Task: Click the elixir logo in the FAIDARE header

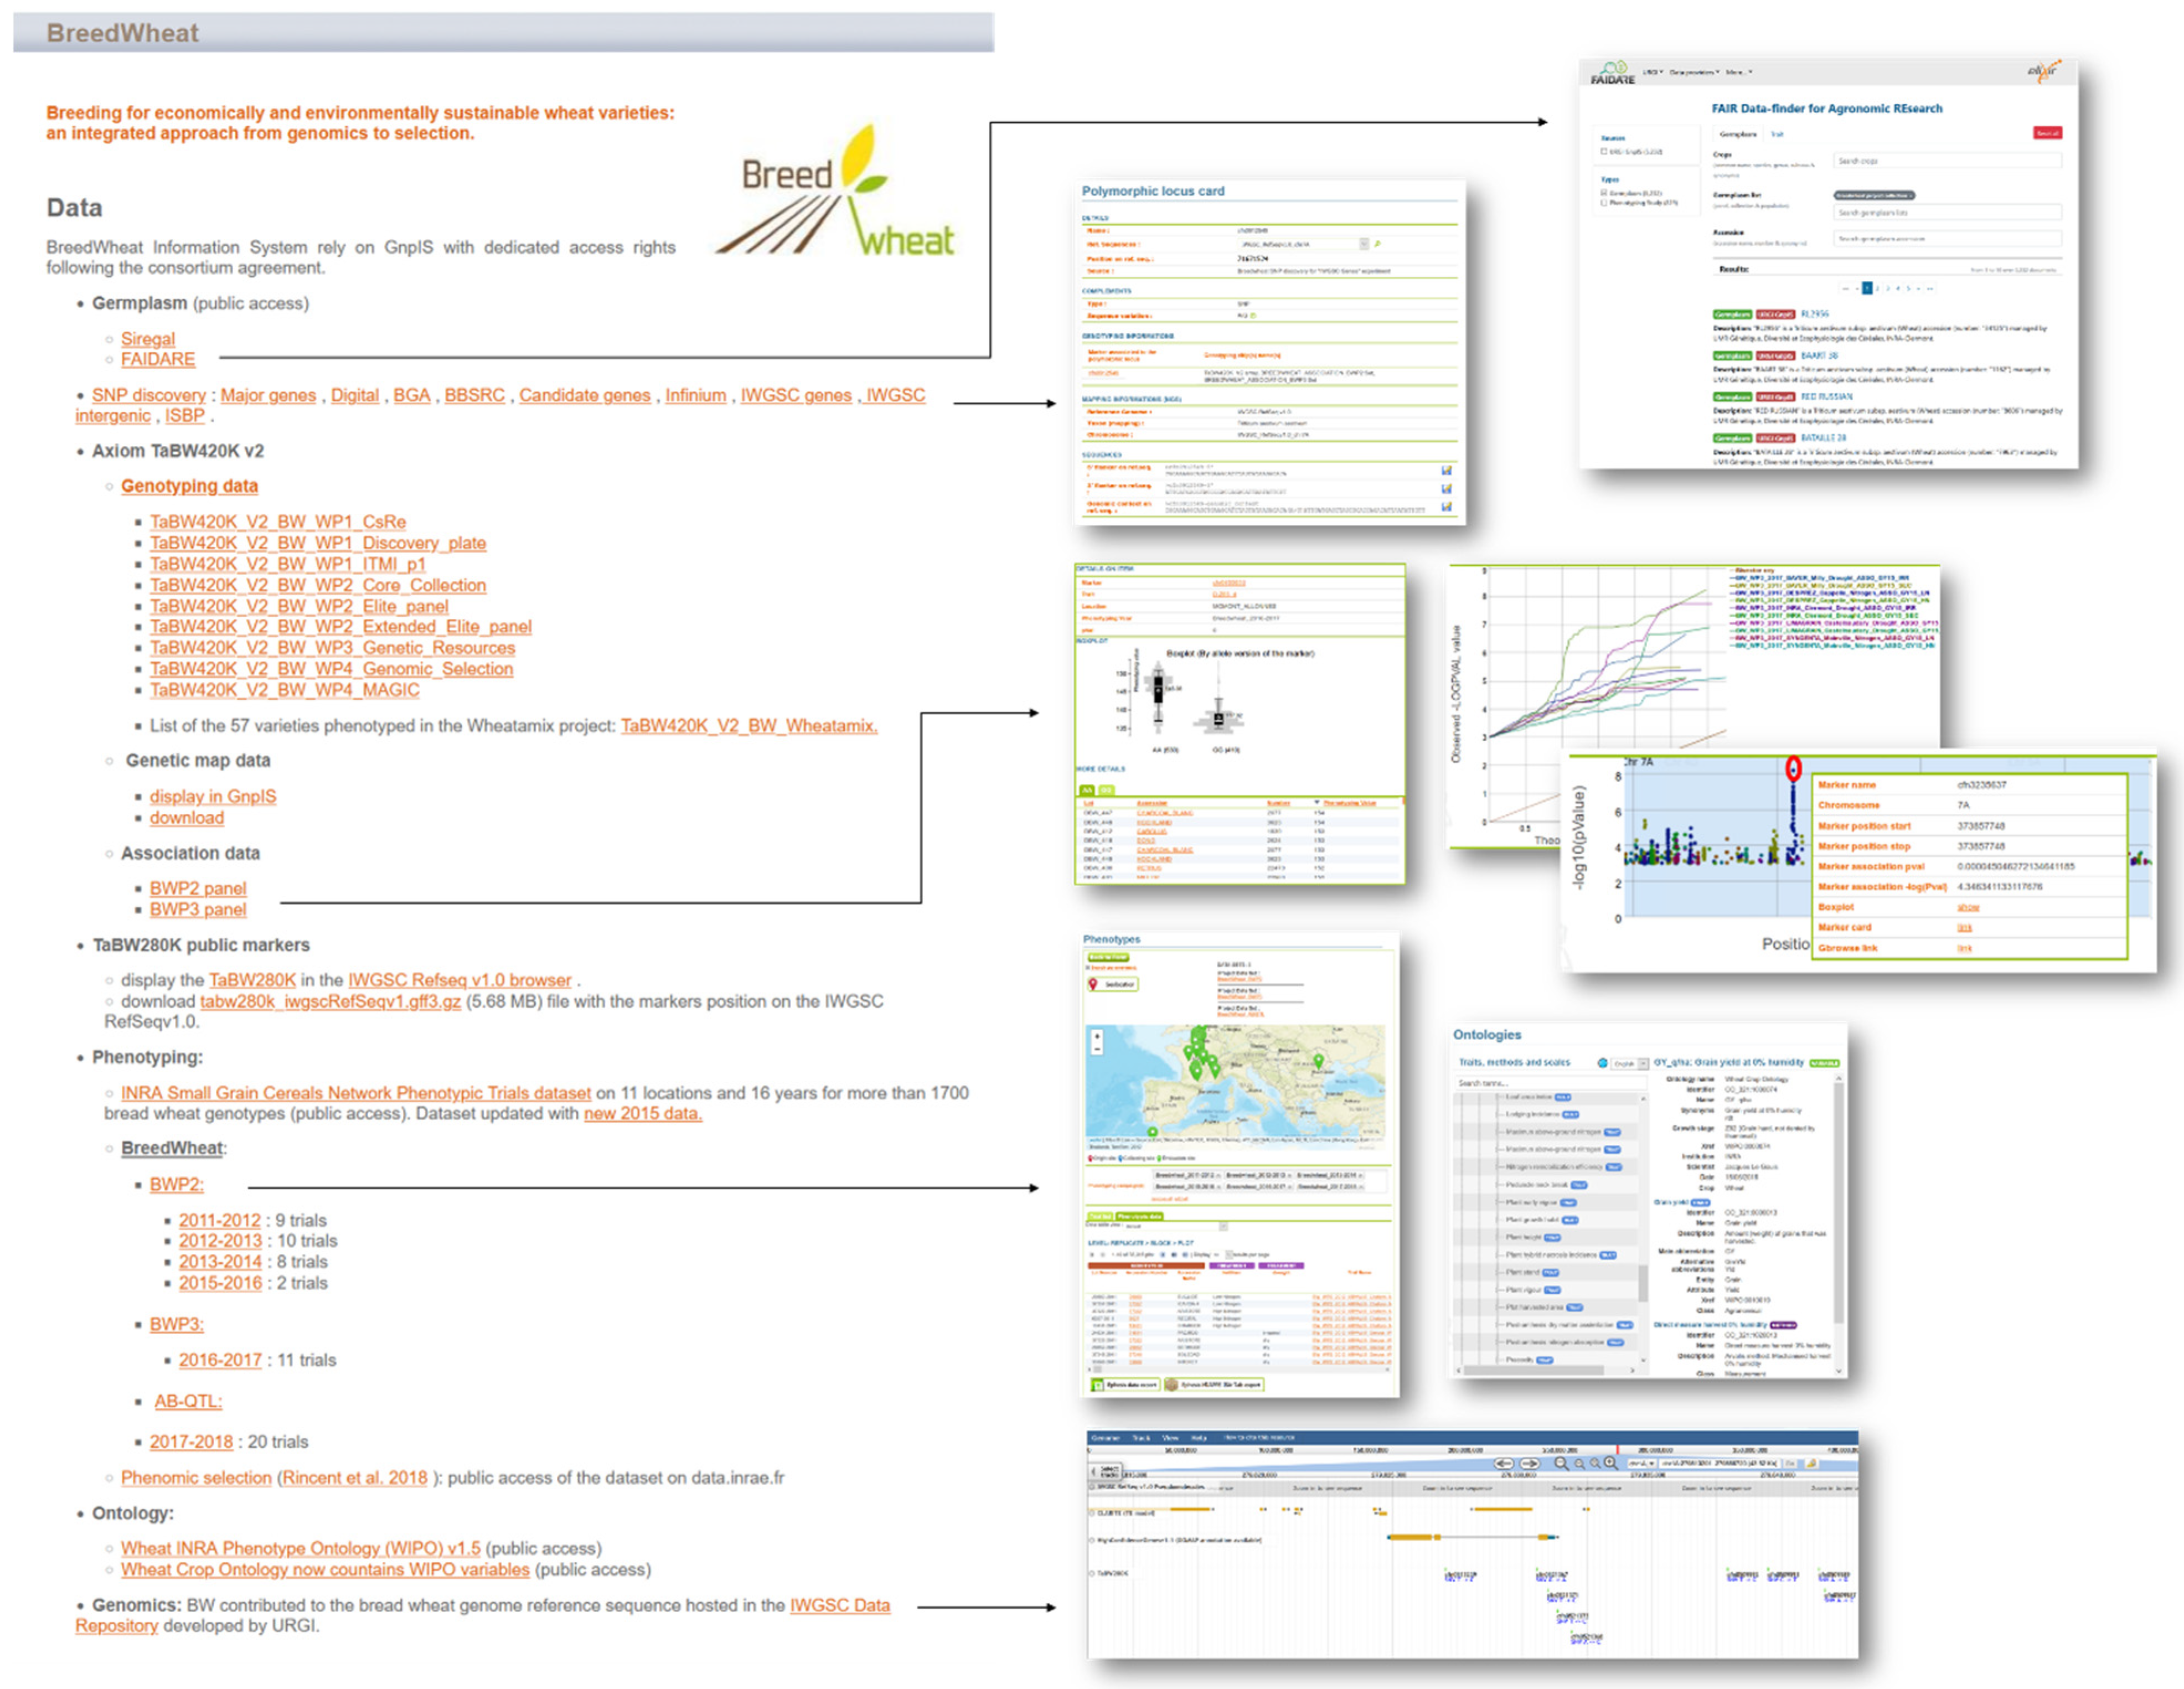Action: pyautogui.click(x=2045, y=72)
